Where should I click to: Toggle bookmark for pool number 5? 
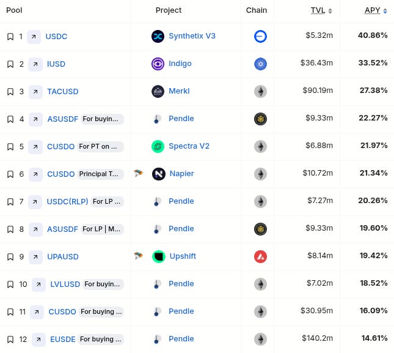[x=10, y=147]
